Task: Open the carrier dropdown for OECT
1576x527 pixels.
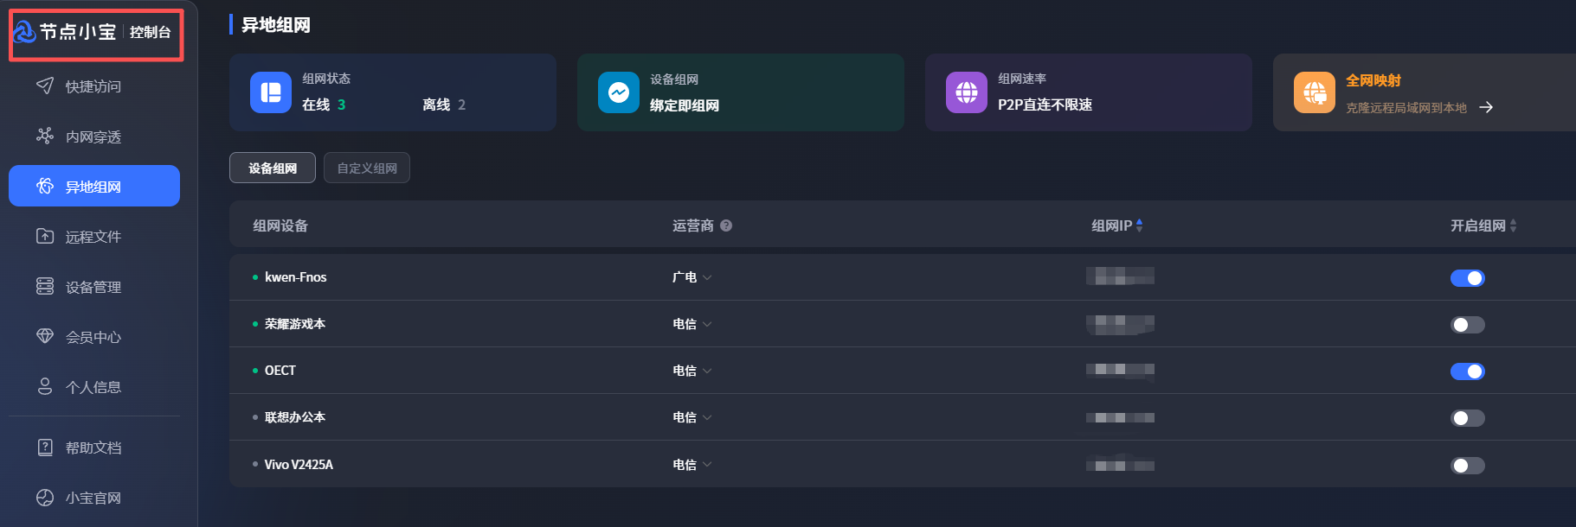Action: pos(707,371)
